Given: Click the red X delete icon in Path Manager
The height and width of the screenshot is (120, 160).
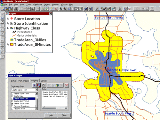Looking at the screenshot, I should 67,85.
